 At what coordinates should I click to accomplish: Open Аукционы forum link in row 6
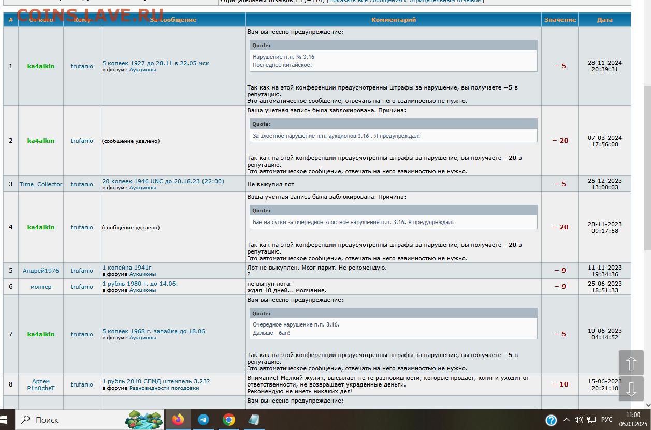click(x=142, y=290)
